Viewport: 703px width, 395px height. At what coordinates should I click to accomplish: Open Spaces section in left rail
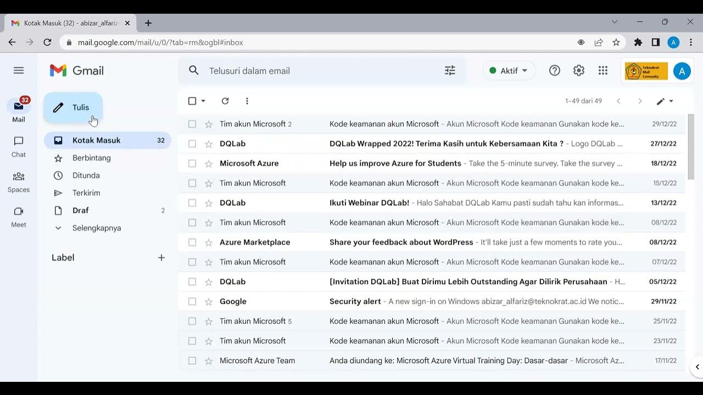point(19,182)
